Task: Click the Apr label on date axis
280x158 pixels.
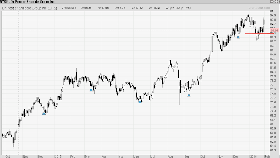Action: tap(104, 156)
